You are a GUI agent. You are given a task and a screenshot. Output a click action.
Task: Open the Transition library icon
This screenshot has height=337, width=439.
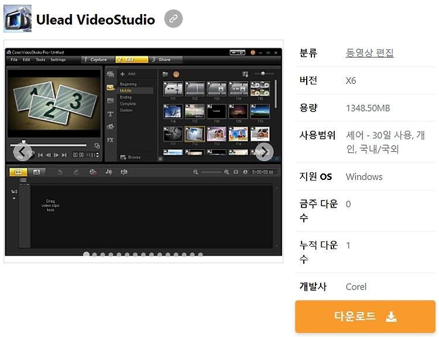tap(110, 101)
